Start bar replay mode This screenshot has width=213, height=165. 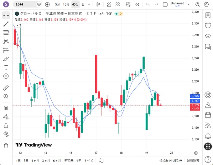pos(137,4)
